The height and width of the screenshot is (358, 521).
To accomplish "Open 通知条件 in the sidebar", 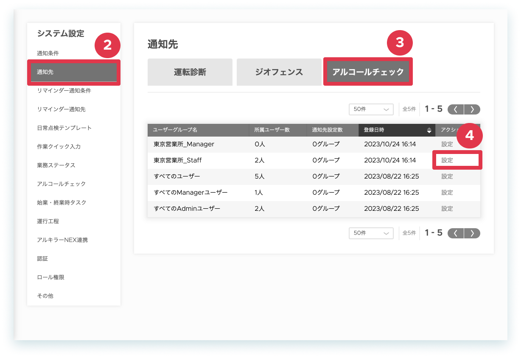I will [x=48, y=53].
